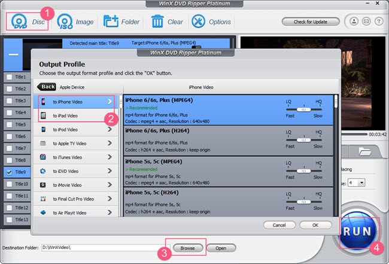Check the Title2 checkbox
Viewport: 389px width, 264px height.
tap(10, 89)
